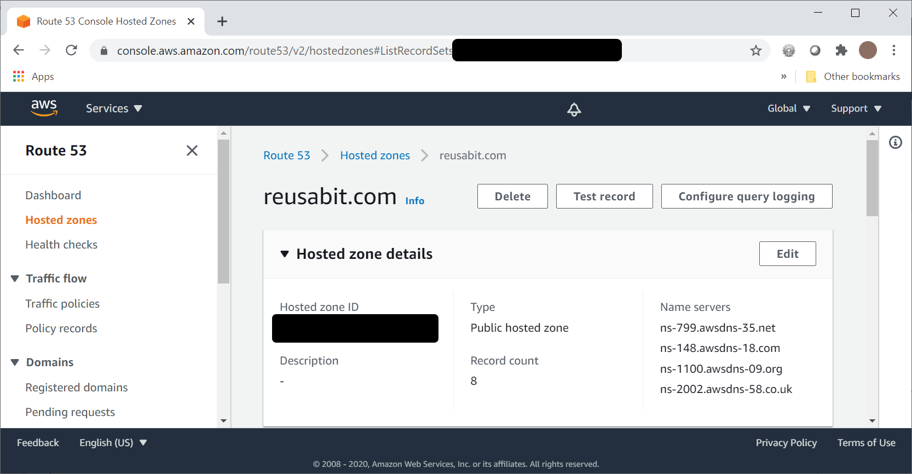The width and height of the screenshot is (912, 474).
Task: Click the Route 53 breadcrumb link
Action: pyautogui.click(x=287, y=155)
